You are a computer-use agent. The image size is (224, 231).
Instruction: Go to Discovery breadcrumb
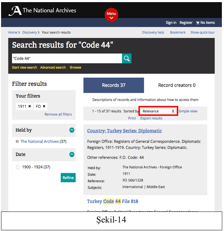tap(29, 32)
